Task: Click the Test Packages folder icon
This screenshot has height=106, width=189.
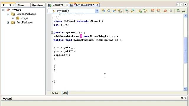Action: pyautogui.click(x=13, y=22)
